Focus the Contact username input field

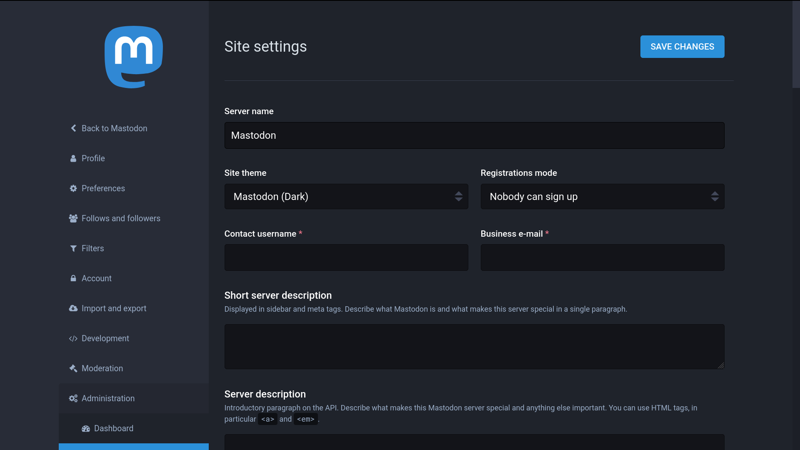point(346,257)
